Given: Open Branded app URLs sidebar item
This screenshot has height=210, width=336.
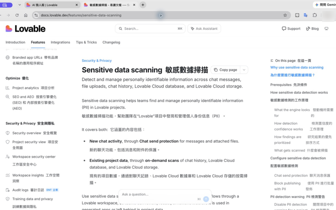Looking at the screenshot, I should [32, 60].
